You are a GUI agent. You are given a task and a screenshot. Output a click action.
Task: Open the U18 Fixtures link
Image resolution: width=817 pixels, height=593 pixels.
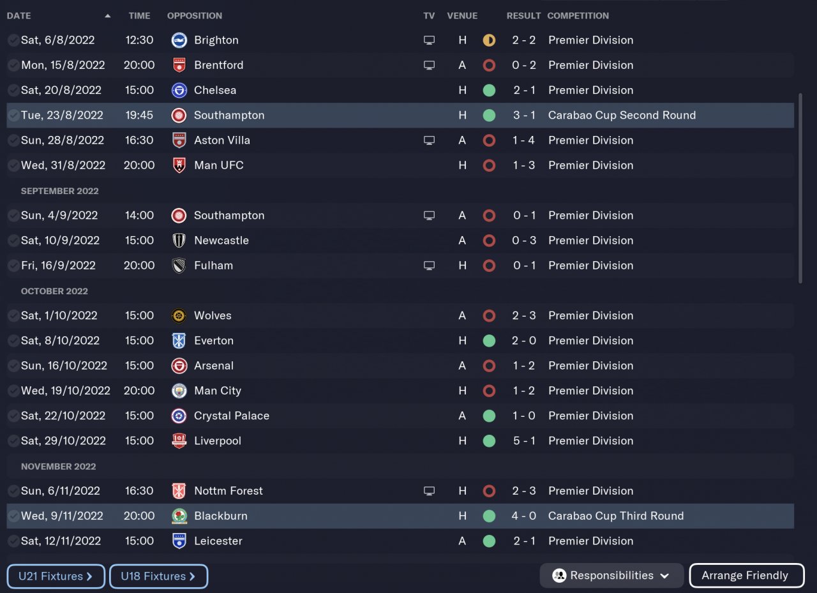click(158, 576)
